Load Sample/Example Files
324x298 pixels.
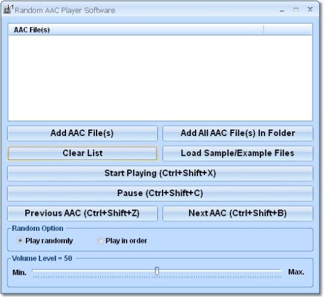tap(238, 153)
